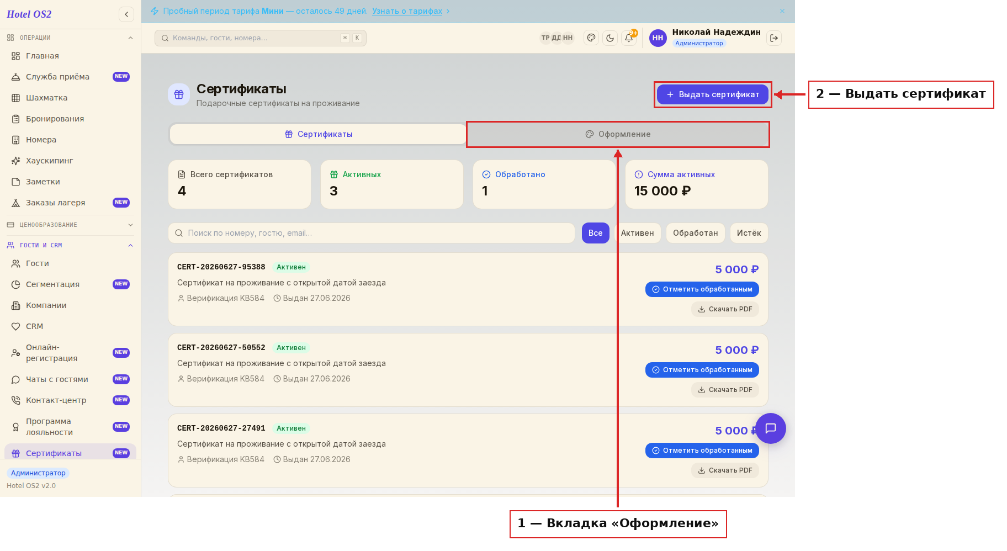Viewport: 1007px width, 551px height.
Task: Select the Сертификаты tab
Action: pyautogui.click(x=319, y=134)
